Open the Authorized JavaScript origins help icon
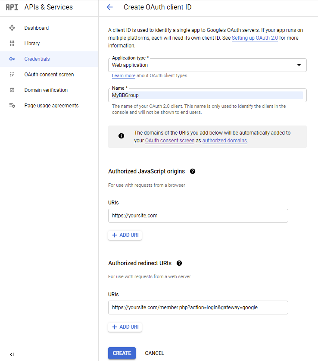Image resolution: width=318 pixels, height=361 pixels. coord(193,171)
